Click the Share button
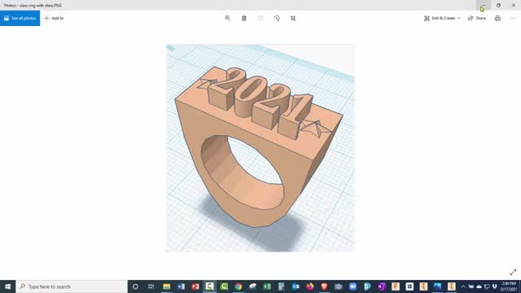The width and height of the screenshot is (521, 293). pos(477,18)
